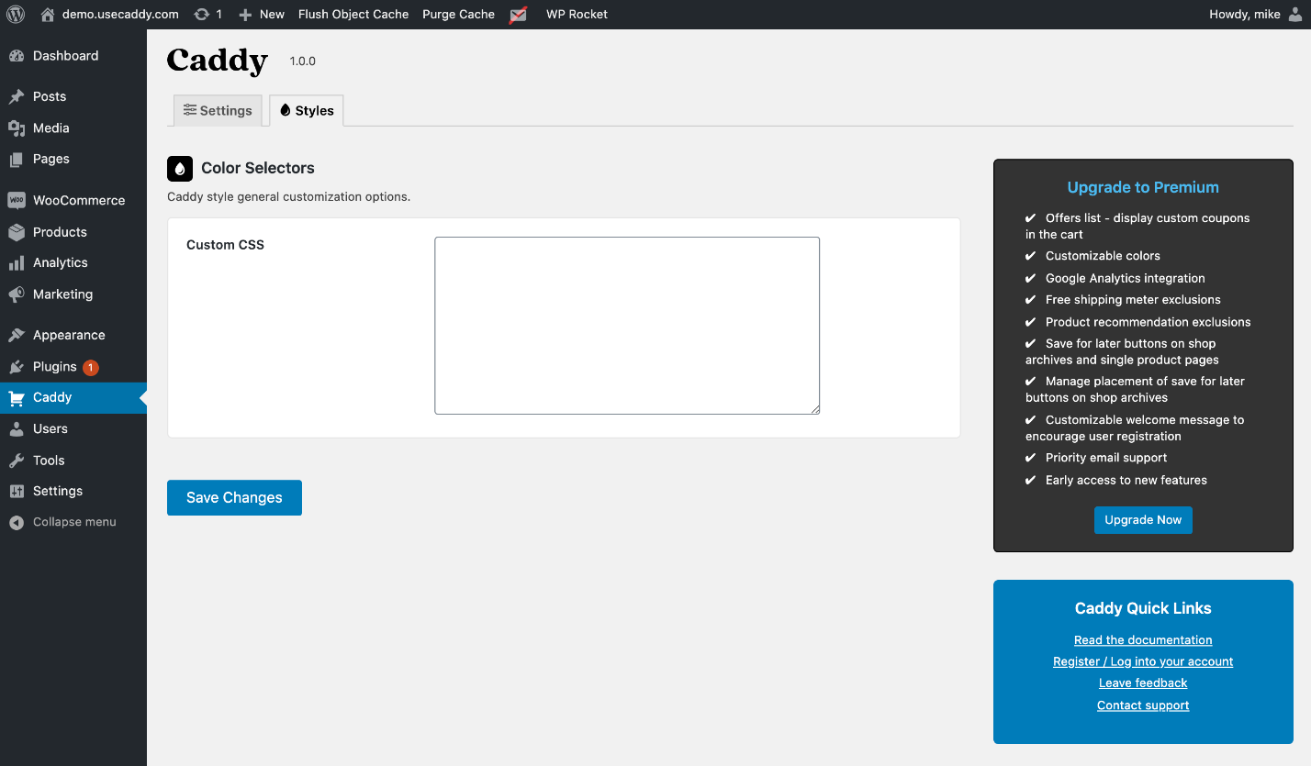Click the Posts pushpin icon

(17, 96)
